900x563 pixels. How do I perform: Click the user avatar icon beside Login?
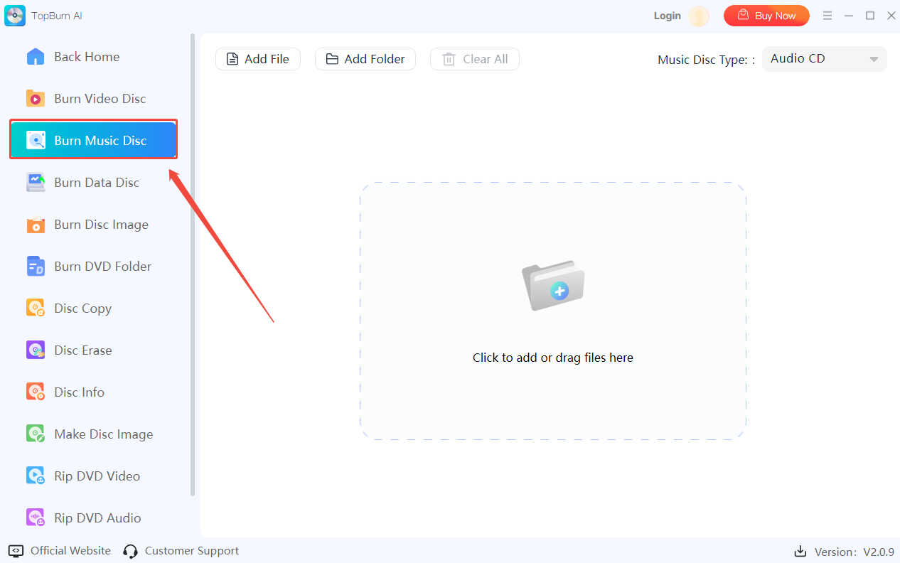click(x=699, y=16)
